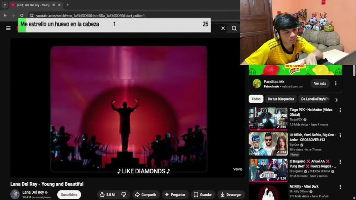Open Mr.Kitty After Dark thumbnail
This screenshot has width=356, height=200.
tap(268, 192)
